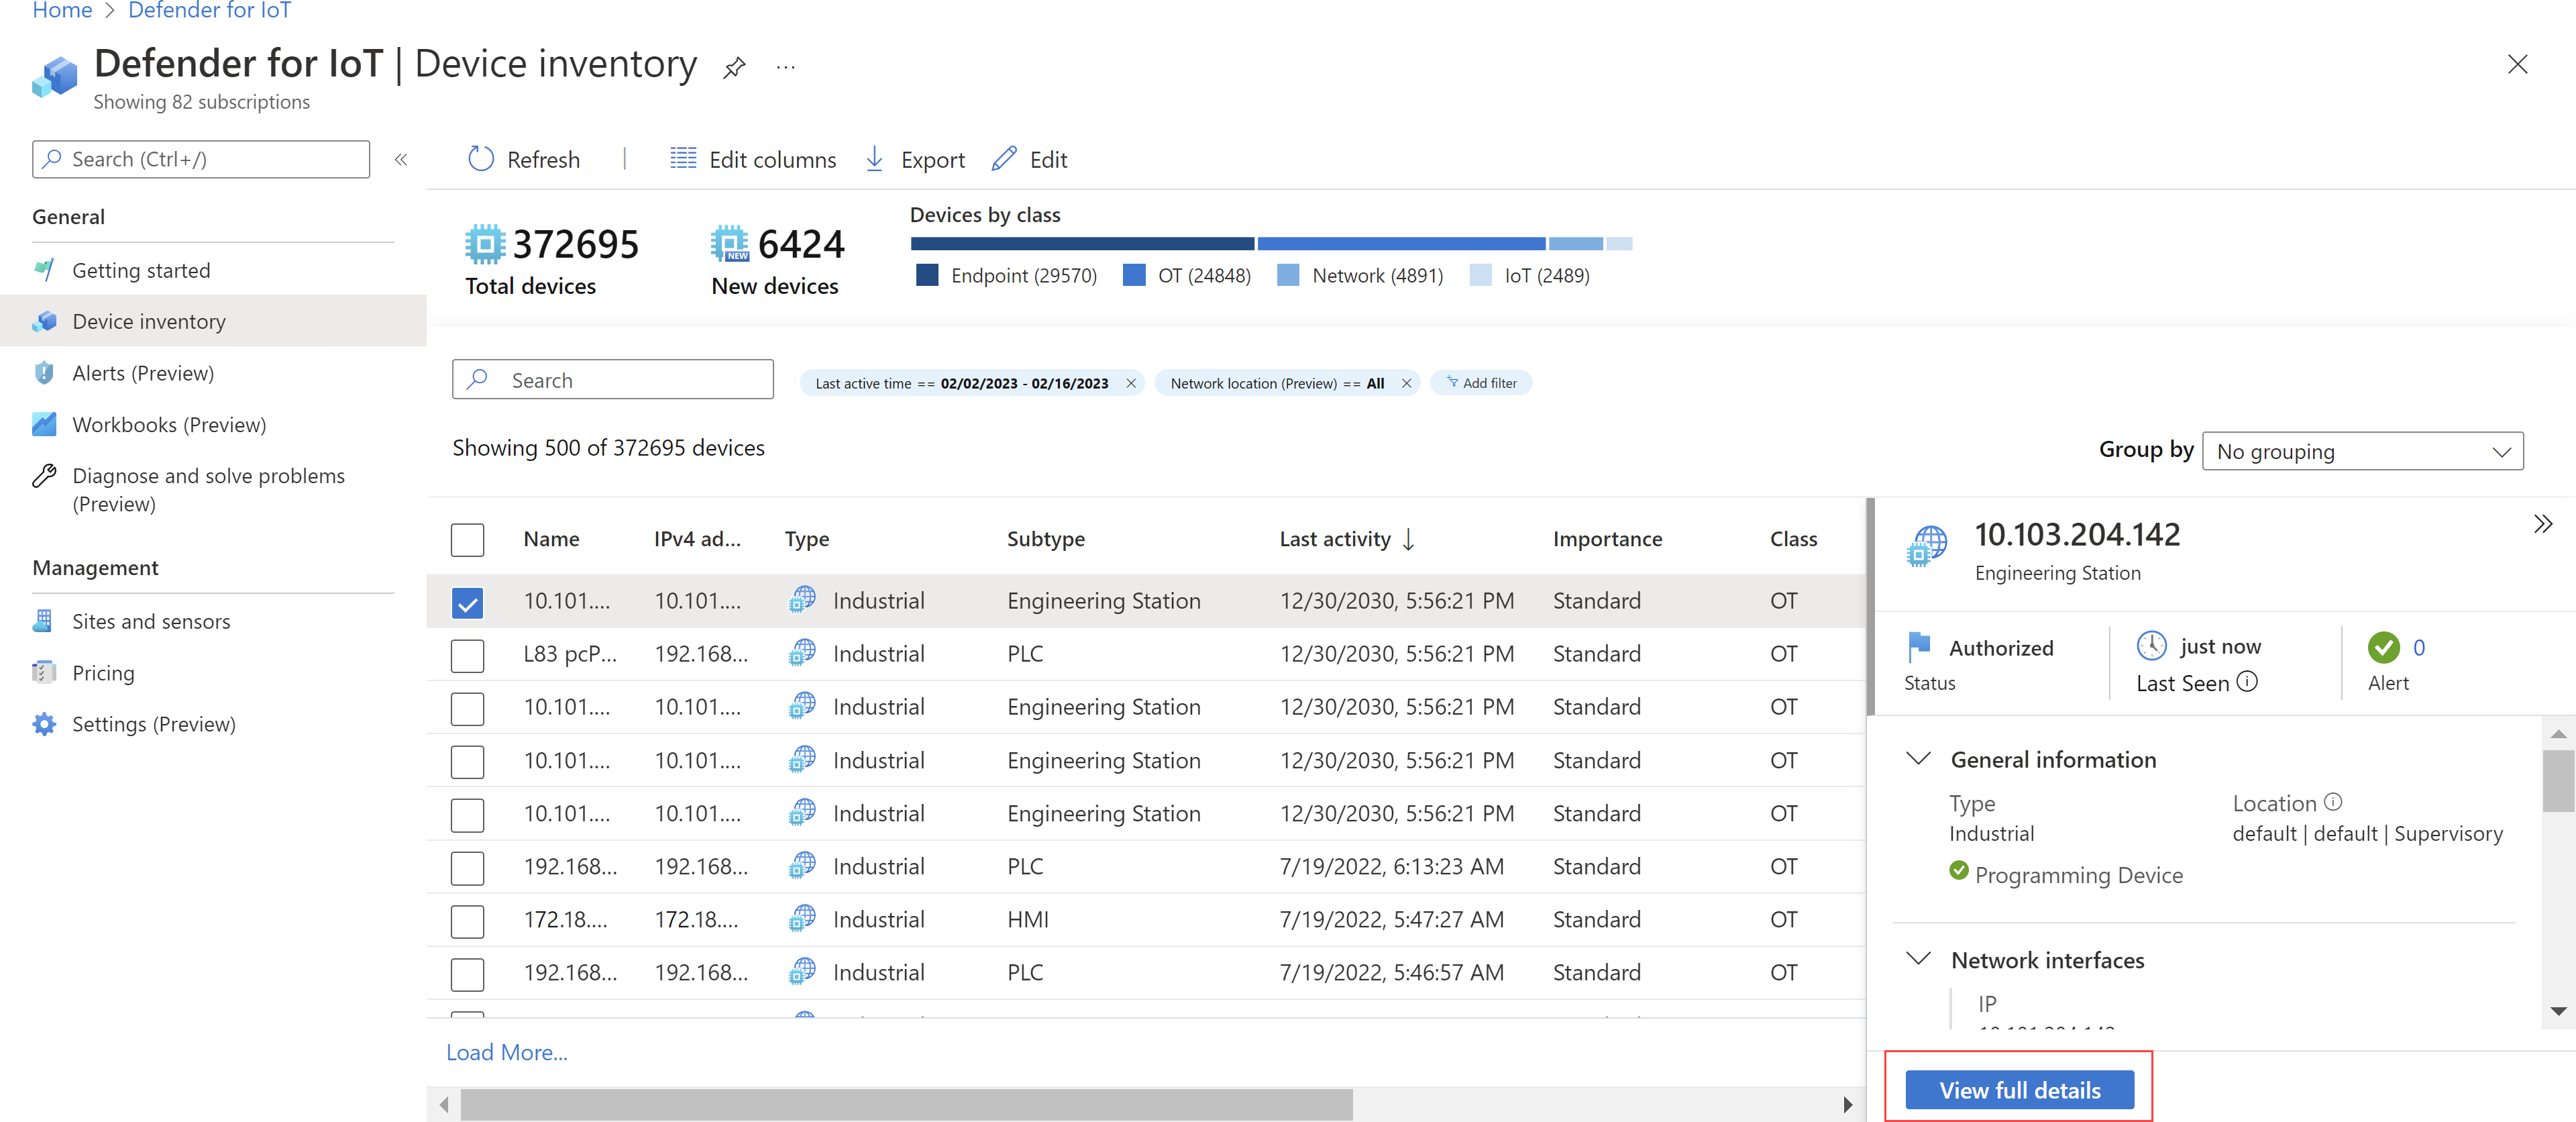Collapse the General information section
This screenshot has width=2576, height=1122.
(x=1918, y=759)
